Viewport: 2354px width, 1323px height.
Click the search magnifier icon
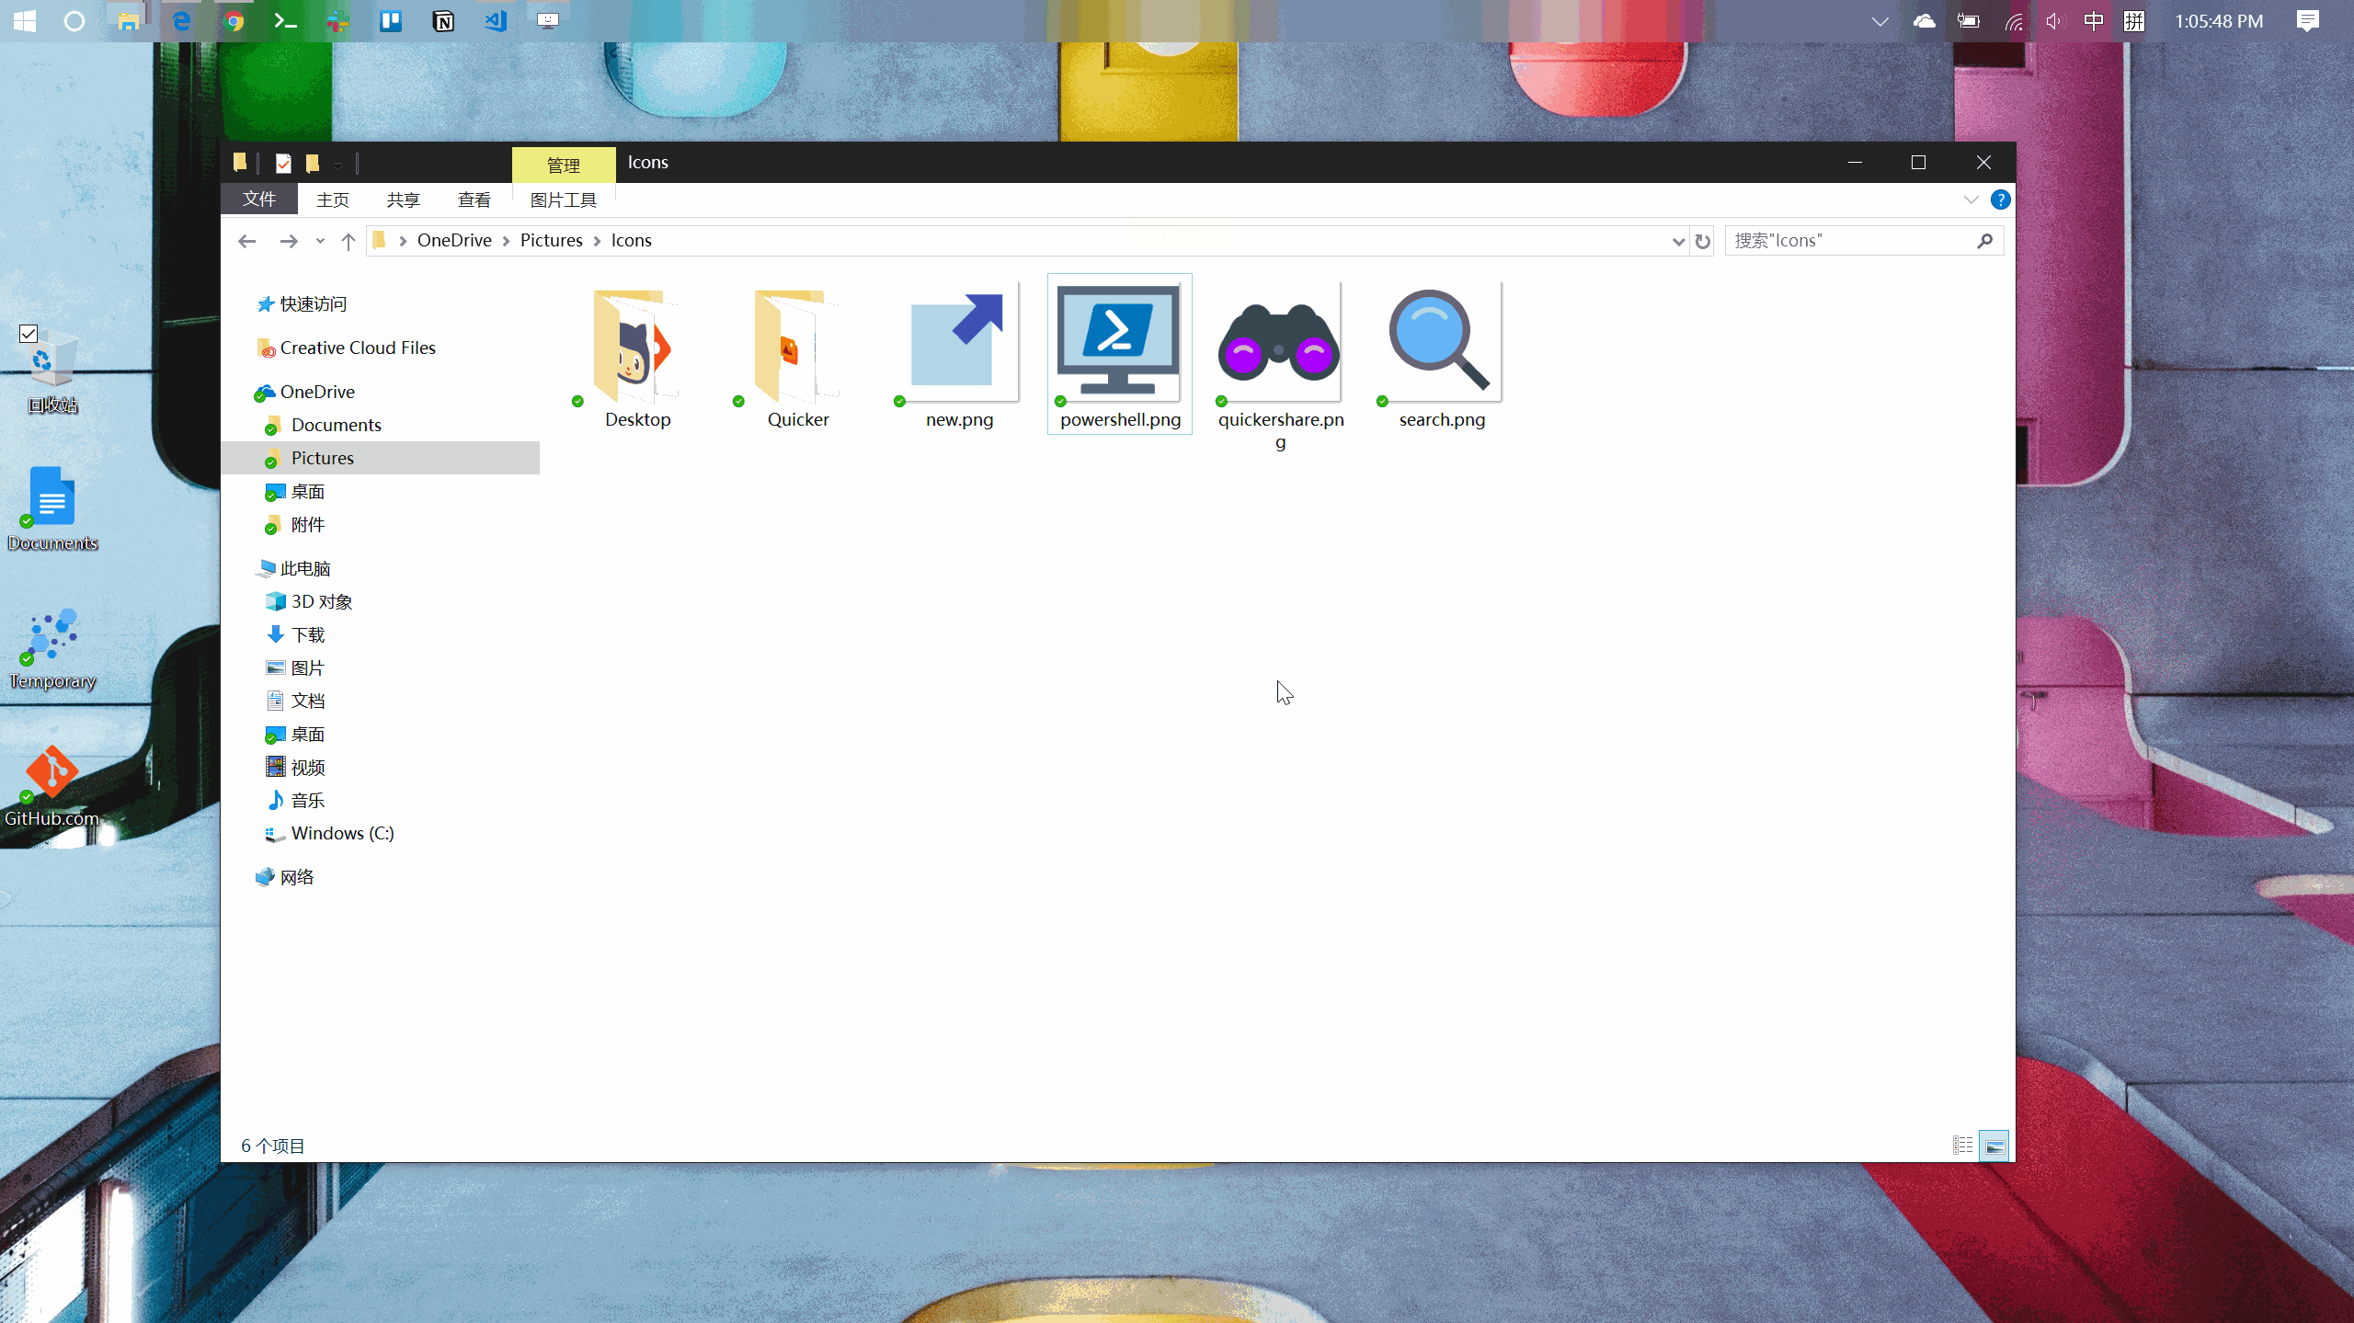[1984, 241]
